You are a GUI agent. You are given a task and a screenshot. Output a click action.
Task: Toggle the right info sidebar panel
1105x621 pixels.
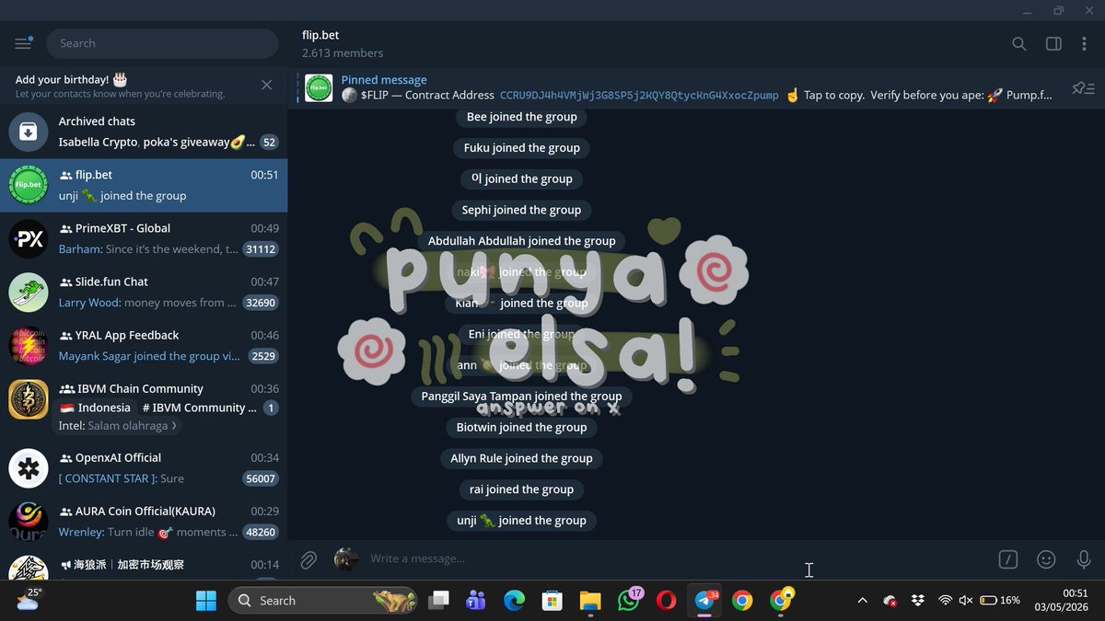1053,43
